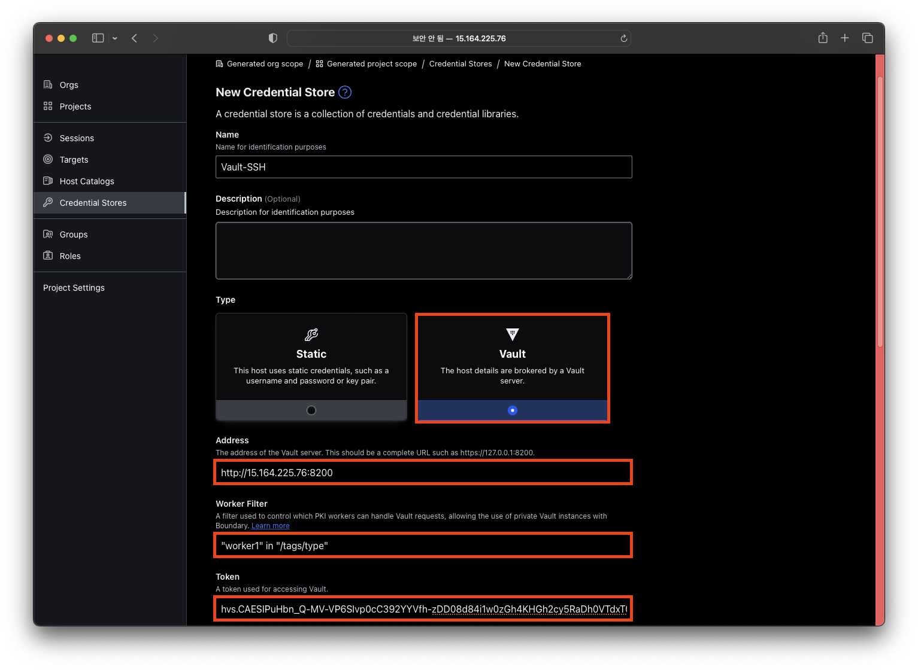Open Groups in the sidebar
Viewport: 918px width, 670px height.
110,234
